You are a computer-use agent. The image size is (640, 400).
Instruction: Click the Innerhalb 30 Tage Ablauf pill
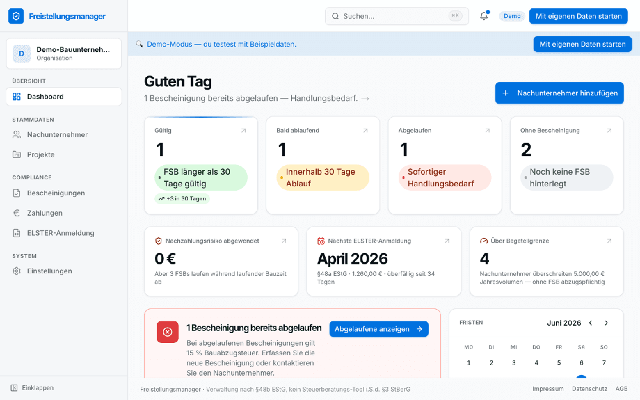point(323,177)
